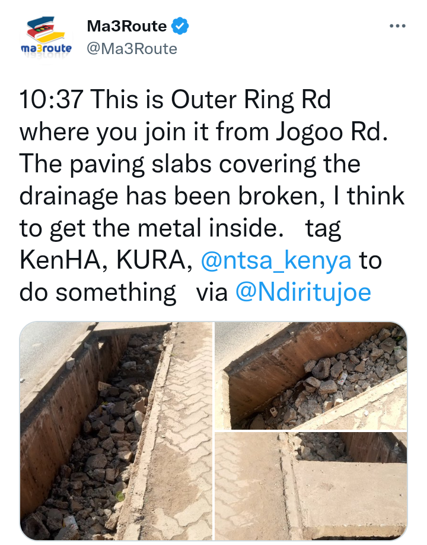The height and width of the screenshot is (545, 427).
Task: Click the Ma3Route stacked books avatar
Action: click(46, 36)
